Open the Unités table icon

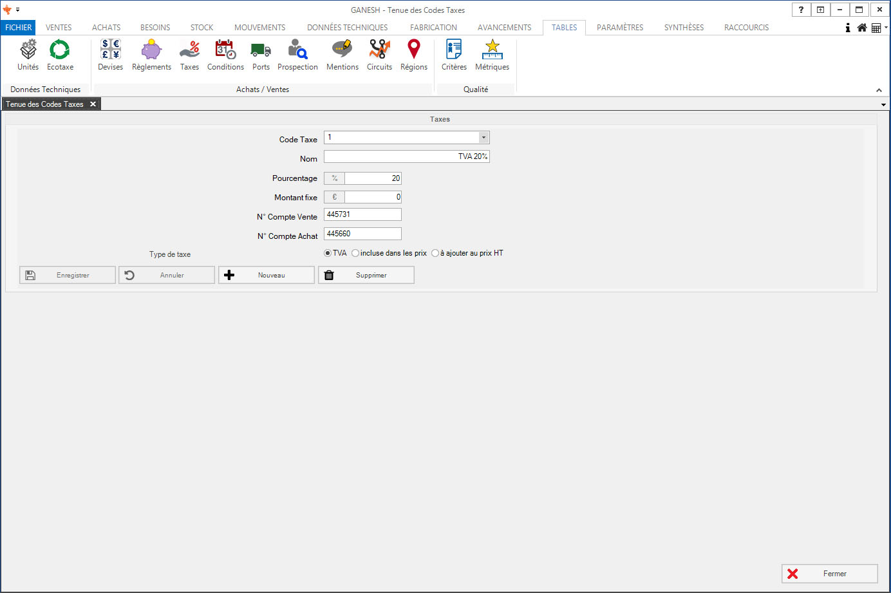coord(28,50)
